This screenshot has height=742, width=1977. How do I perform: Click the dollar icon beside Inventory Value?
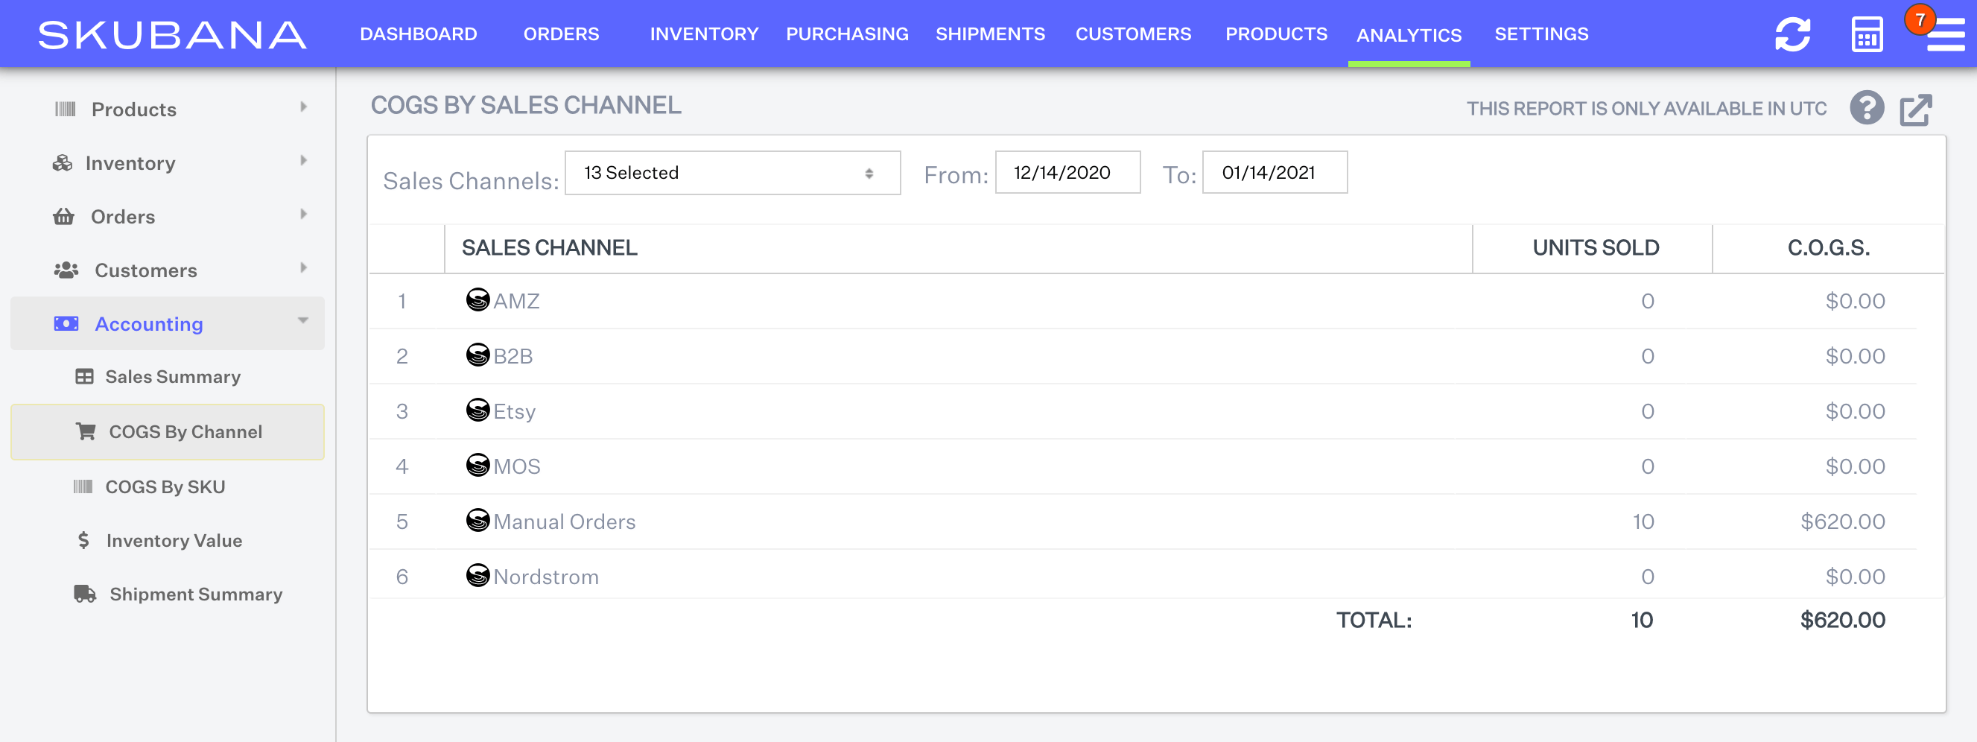83,540
